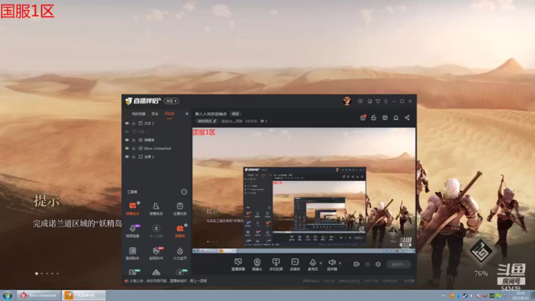Open the 视频连麦 tool
Image resolution: width=535 pixels, height=301 pixels.
[132, 231]
